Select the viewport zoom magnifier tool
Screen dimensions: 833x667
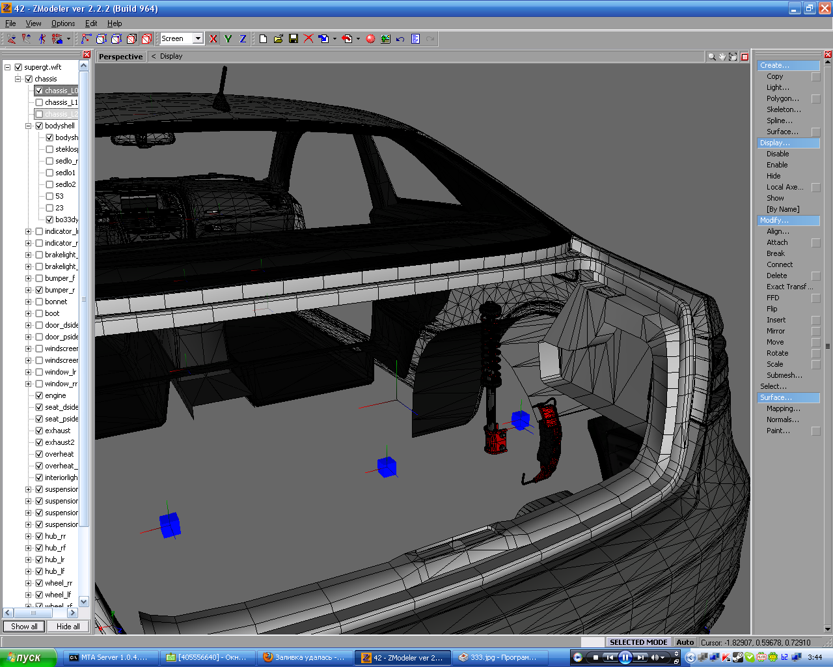(x=711, y=57)
